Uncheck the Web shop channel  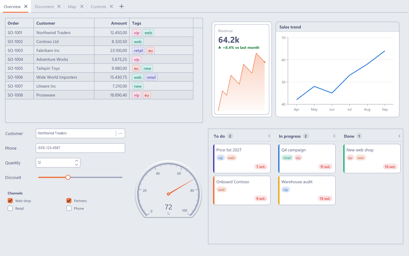(x=10, y=201)
